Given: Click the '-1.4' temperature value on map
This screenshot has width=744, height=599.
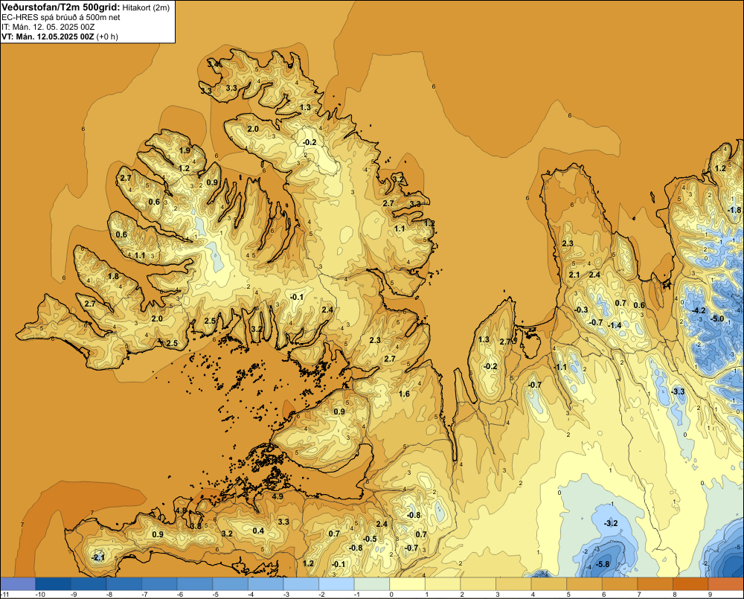Looking at the screenshot, I should [615, 326].
